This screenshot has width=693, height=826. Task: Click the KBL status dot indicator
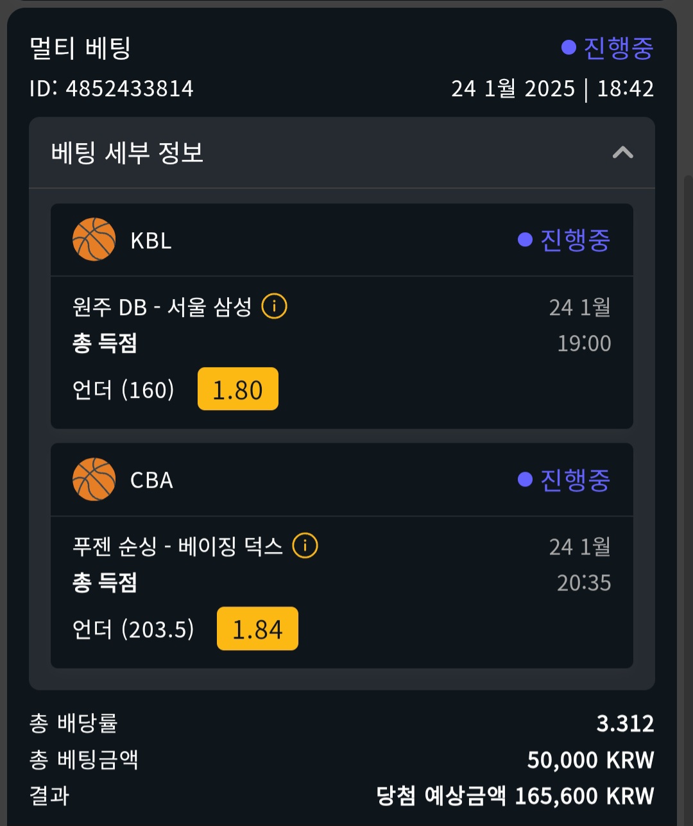point(525,239)
